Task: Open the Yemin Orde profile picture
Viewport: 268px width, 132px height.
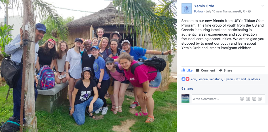Action: pos(187,8)
